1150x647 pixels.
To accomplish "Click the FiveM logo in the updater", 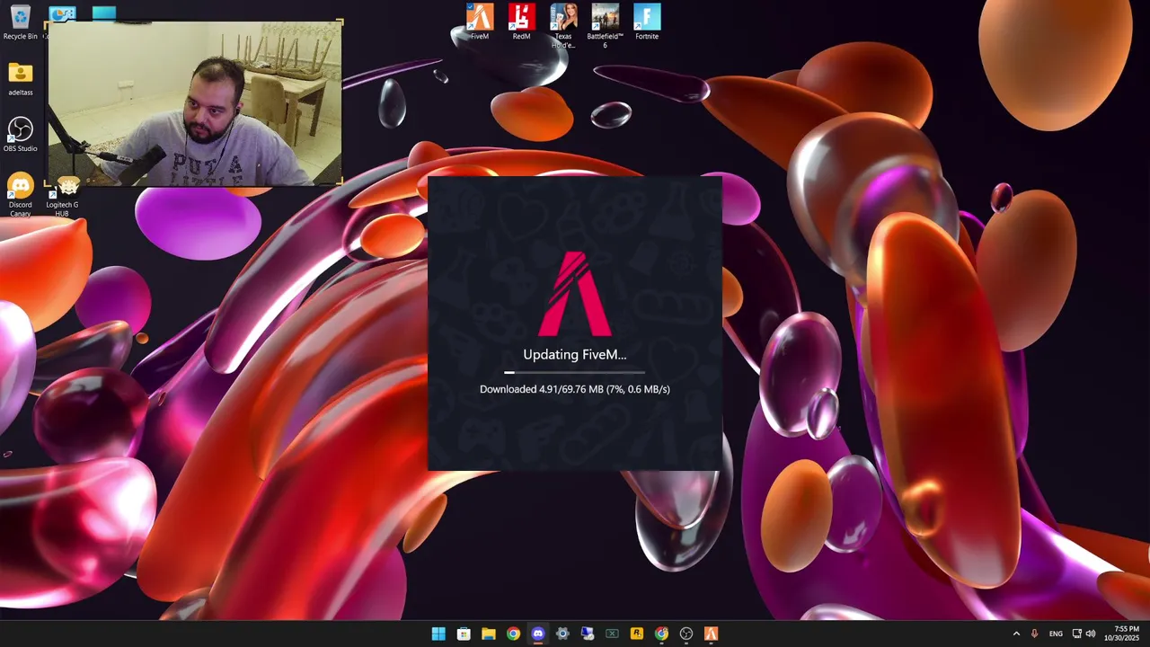I will coord(575,294).
